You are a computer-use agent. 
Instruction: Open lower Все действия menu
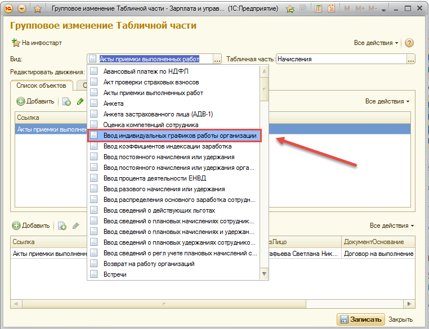[391, 226]
